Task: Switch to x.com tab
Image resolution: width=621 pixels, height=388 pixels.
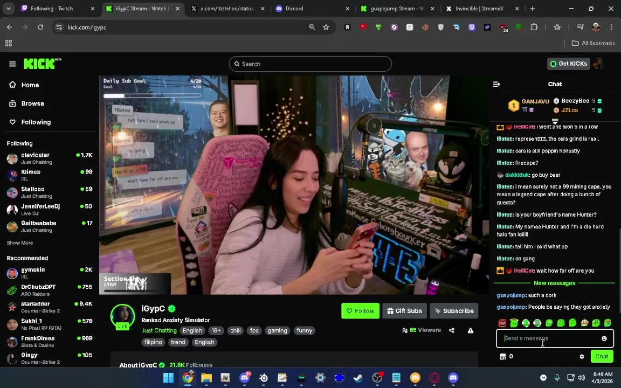Action: pyautogui.click(x=227, y=8)
